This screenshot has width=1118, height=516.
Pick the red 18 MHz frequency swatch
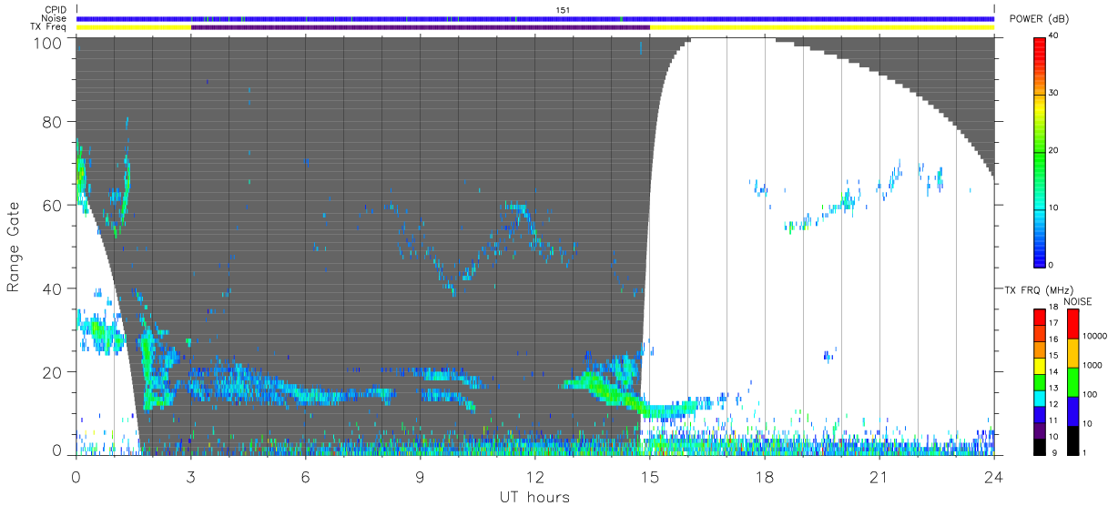click(1040, 317)
